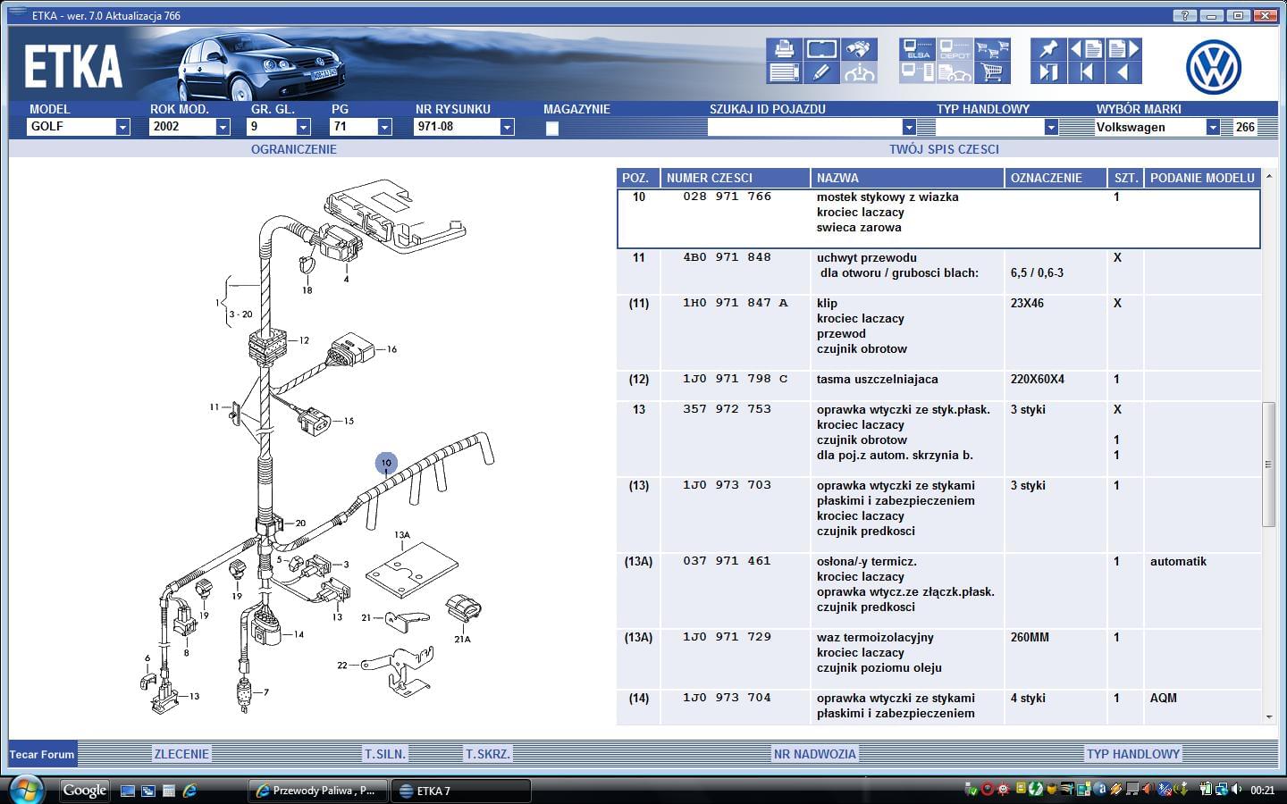
Task: Click the help question mark title button
Action: click(1184, 15)
